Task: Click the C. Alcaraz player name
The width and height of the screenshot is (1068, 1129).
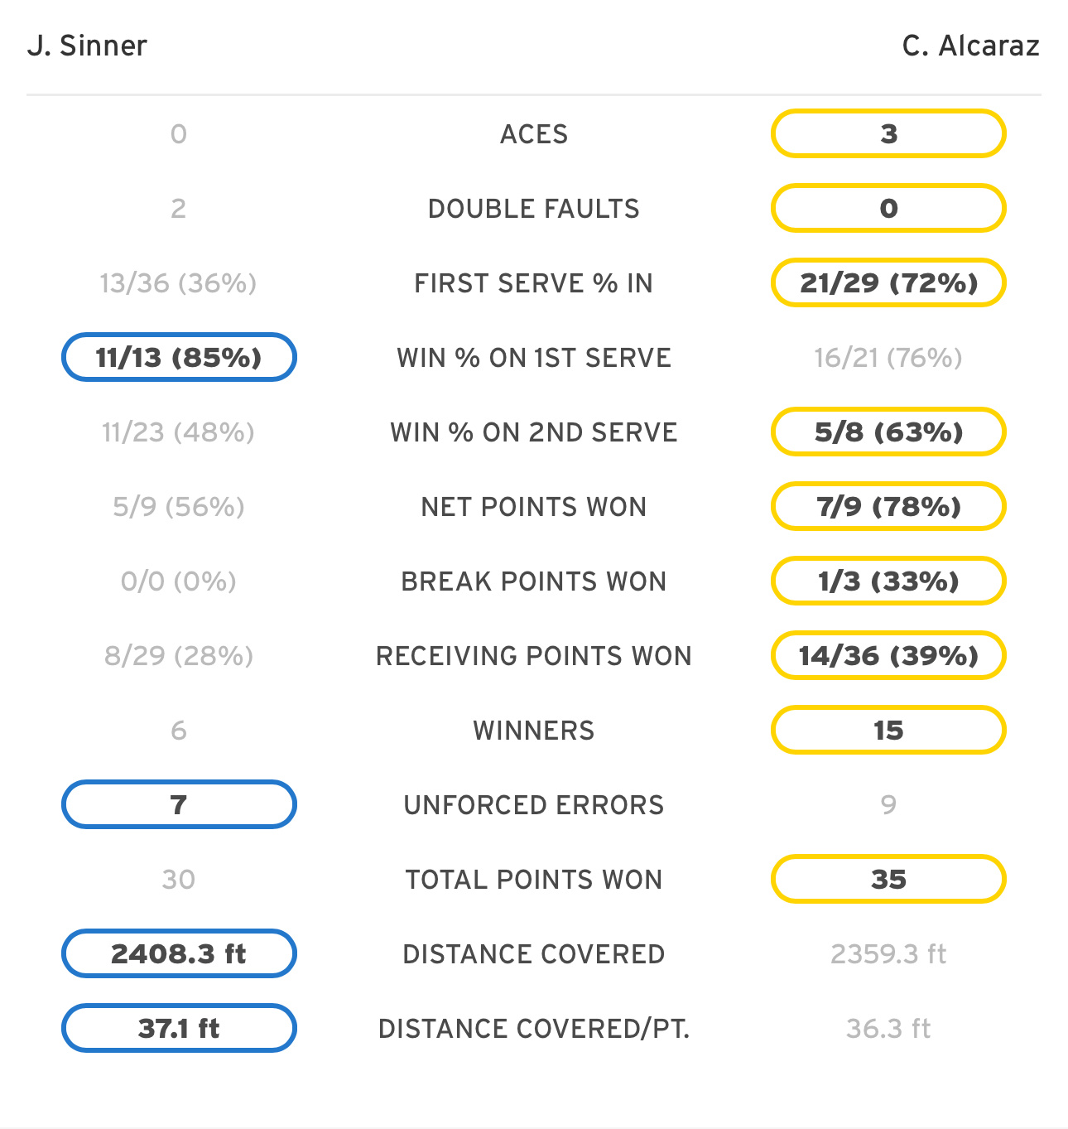Action: point(970,46)
